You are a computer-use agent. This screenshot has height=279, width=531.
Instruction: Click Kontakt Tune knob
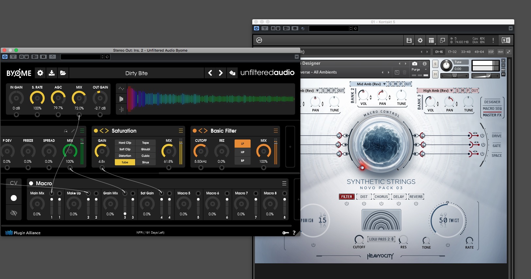tap(446, 66)
